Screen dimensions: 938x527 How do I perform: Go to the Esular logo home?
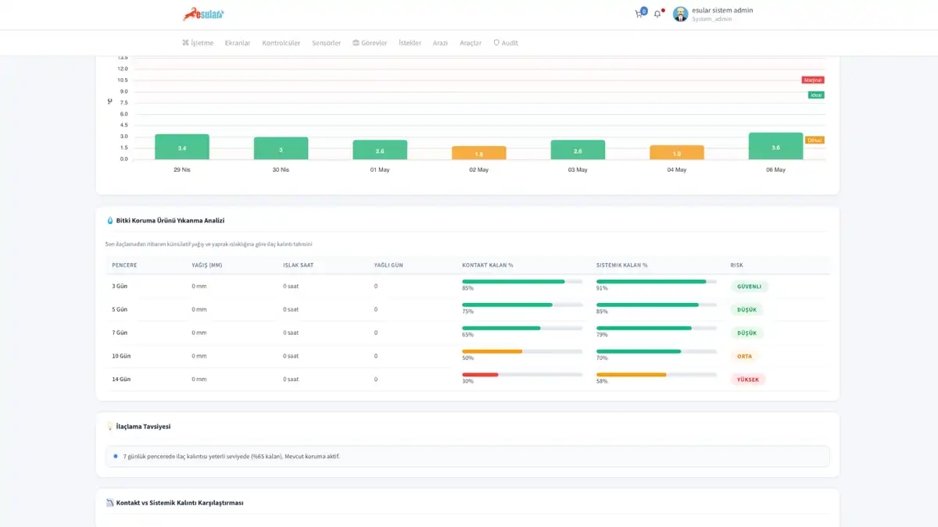203,14
